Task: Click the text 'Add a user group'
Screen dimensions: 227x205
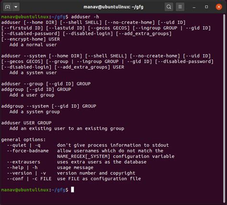Action: point(32,95)
